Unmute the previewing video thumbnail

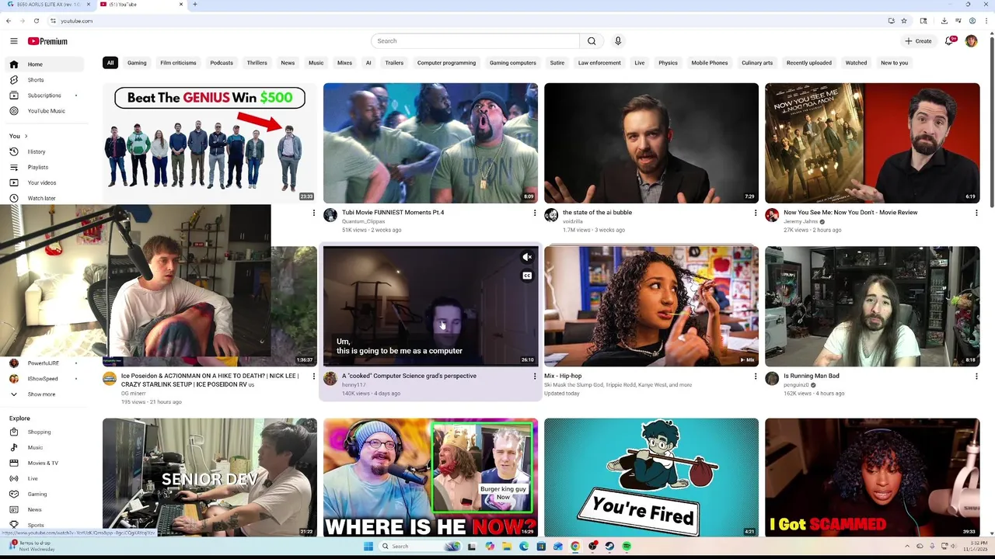pos(527,257)
